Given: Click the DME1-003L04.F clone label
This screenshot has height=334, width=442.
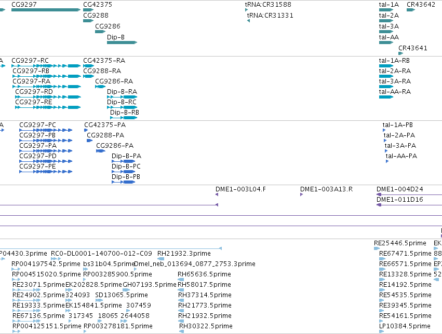Looking at the screenshot, I should click(x=240, y=189).
